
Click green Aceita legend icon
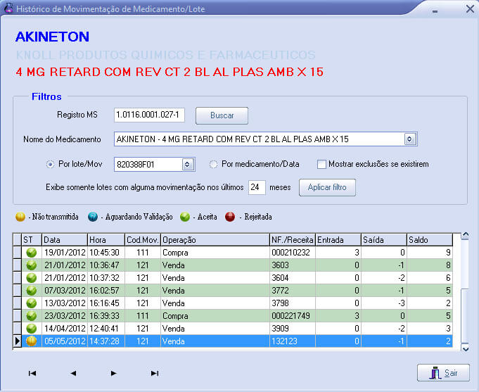(x=185, y=217)
